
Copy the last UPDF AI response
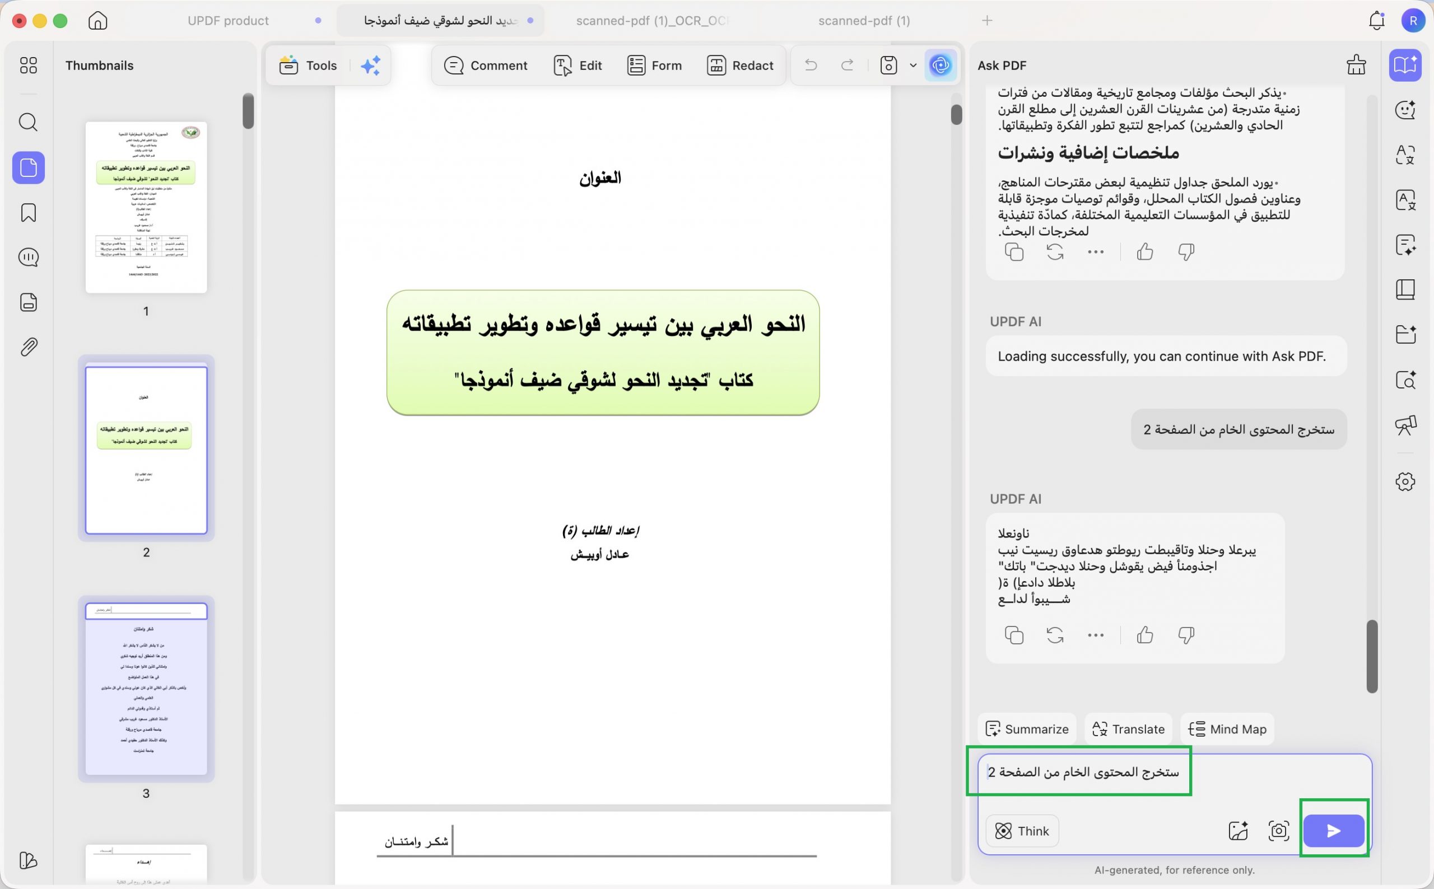point(1014,635)
